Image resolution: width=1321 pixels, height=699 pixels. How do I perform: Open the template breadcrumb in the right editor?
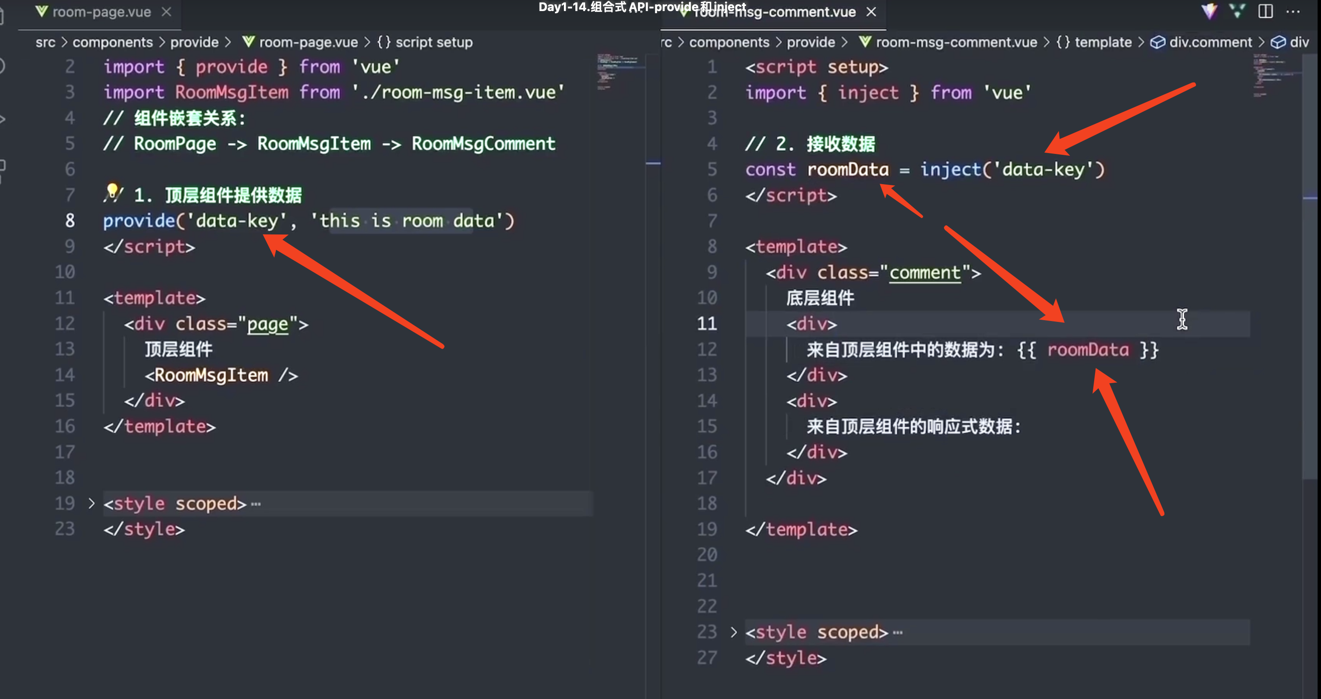1103,42
